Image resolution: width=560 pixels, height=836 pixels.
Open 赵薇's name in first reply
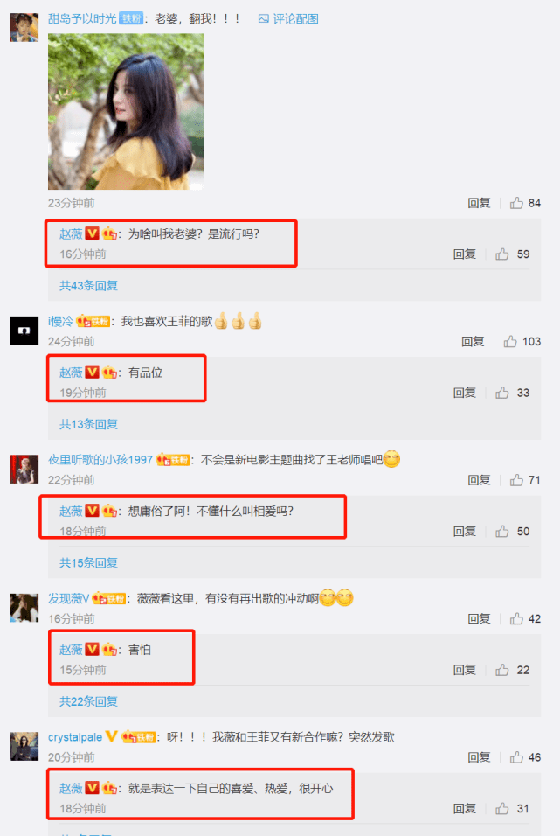[x=71, y=233]
